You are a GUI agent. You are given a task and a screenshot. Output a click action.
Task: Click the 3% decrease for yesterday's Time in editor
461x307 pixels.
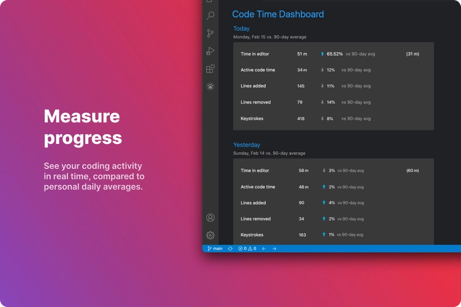pos(332,170)
